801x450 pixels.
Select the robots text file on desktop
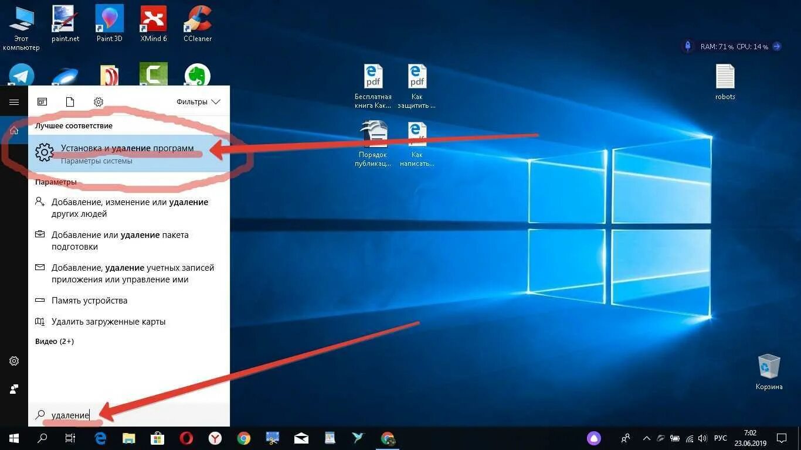pyautogui.click(x=725, y=82)
